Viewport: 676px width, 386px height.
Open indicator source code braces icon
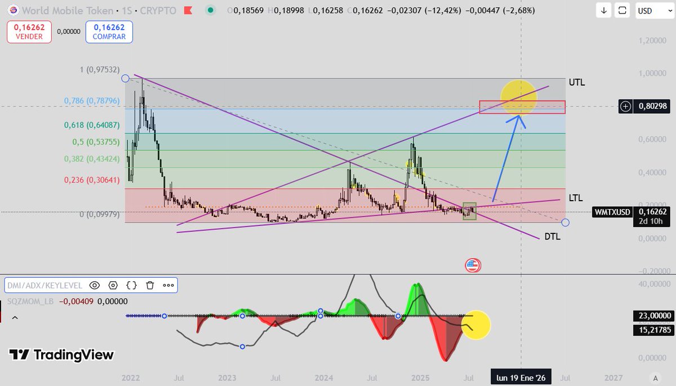[x=132, y=285]
